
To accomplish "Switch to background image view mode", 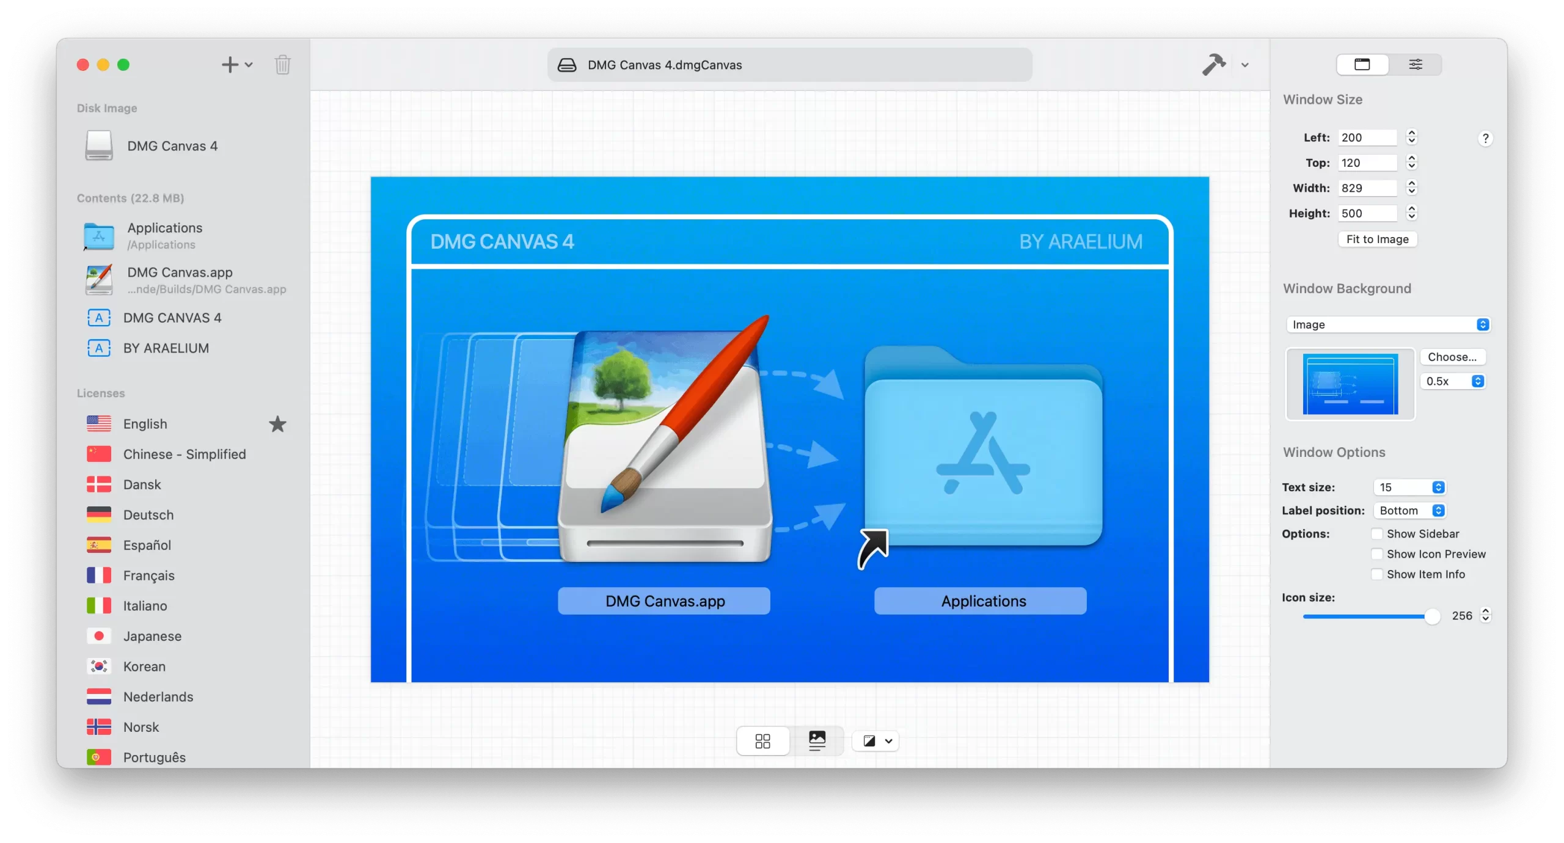I will [817, 741].
